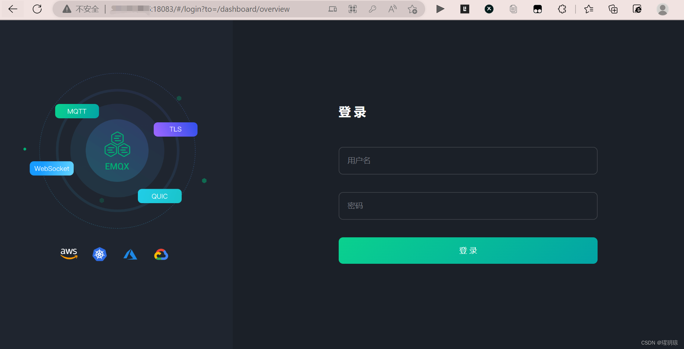Viewport: 684px width, 349px height.
Task: Click the IE mode browser icon
Action: pyautogui.click(x=637, y=9)
